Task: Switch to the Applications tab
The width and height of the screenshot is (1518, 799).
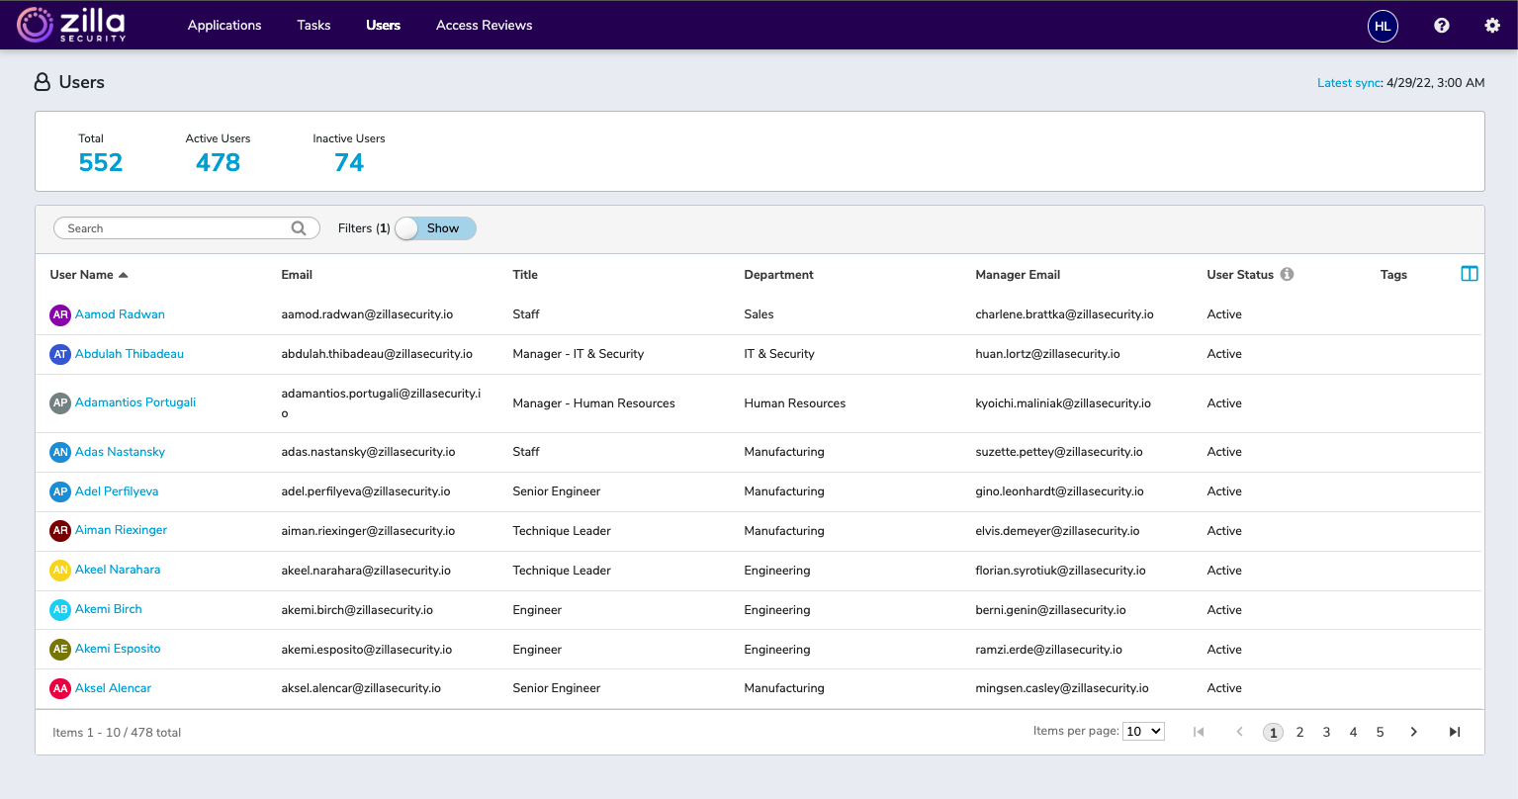Action: point(224,25)
